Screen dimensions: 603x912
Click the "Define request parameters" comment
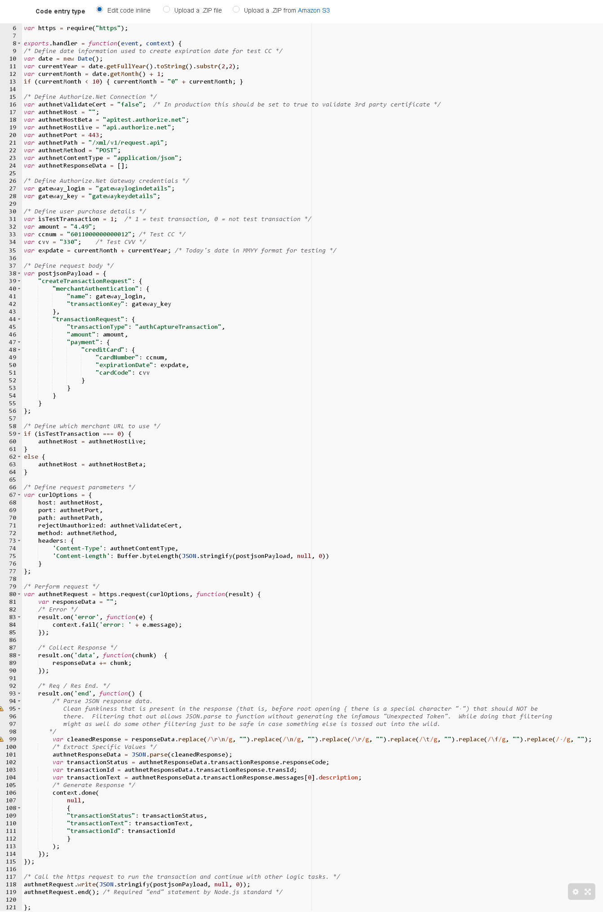(x=80, y=487)
